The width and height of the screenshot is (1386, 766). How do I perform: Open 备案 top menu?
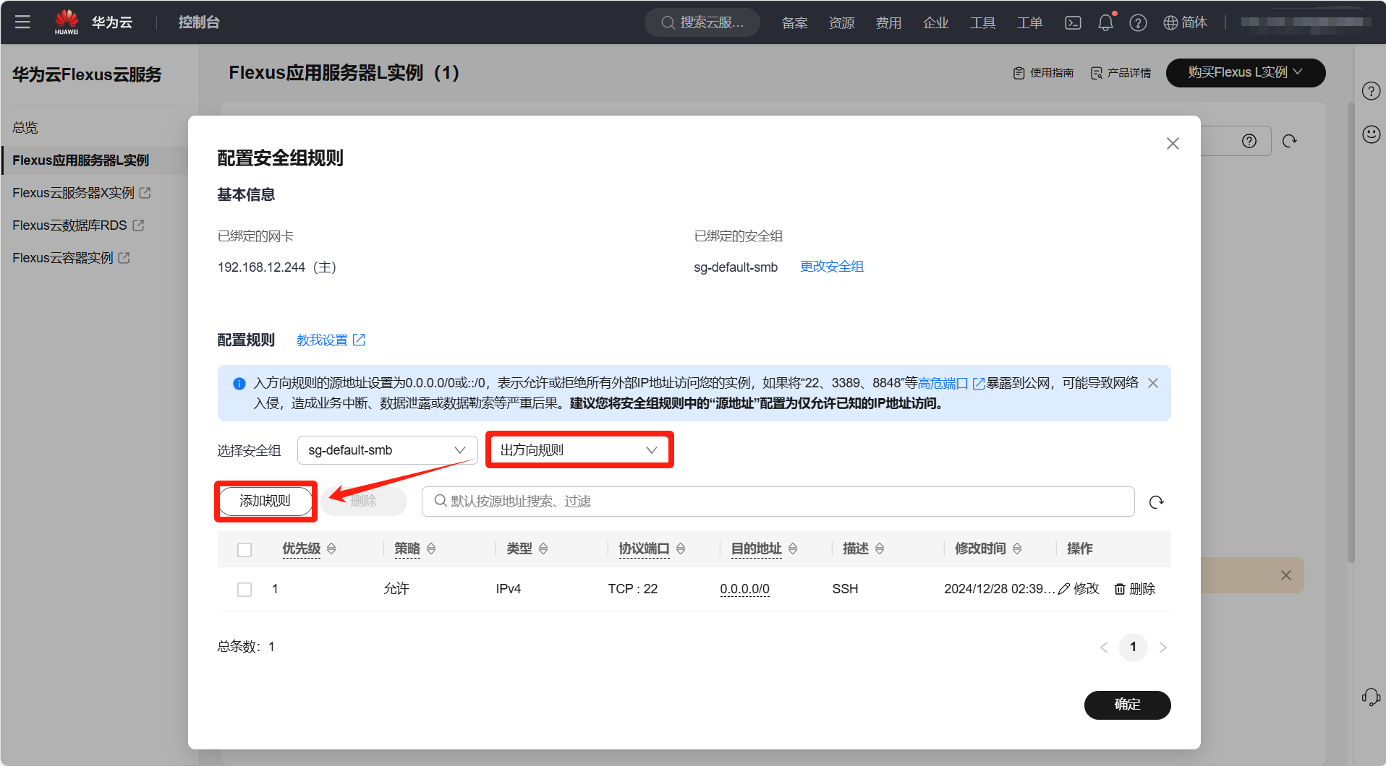click(794, 22)
